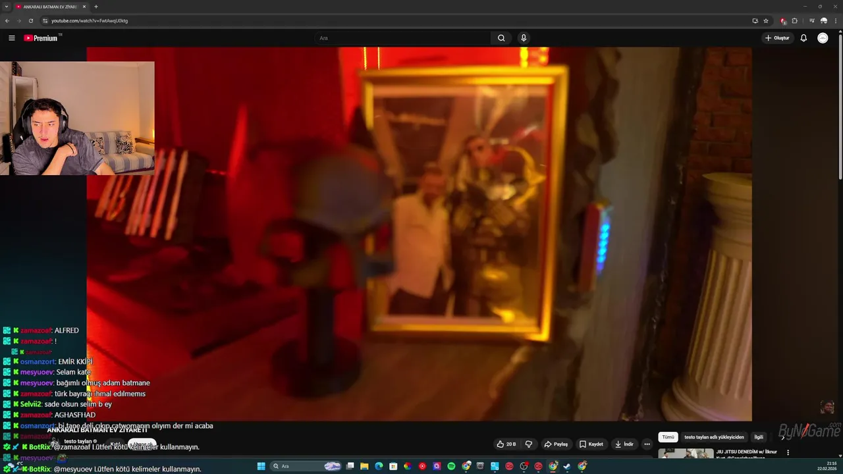
Task: Bookmark this page with star icon
Action: coord(766,20)
